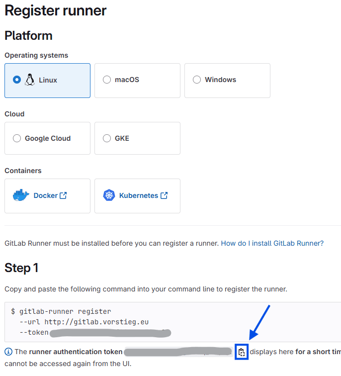Open 'How do I install GitLab Runner?' link
Screen dimensions: 341x376
pos(272,243)
